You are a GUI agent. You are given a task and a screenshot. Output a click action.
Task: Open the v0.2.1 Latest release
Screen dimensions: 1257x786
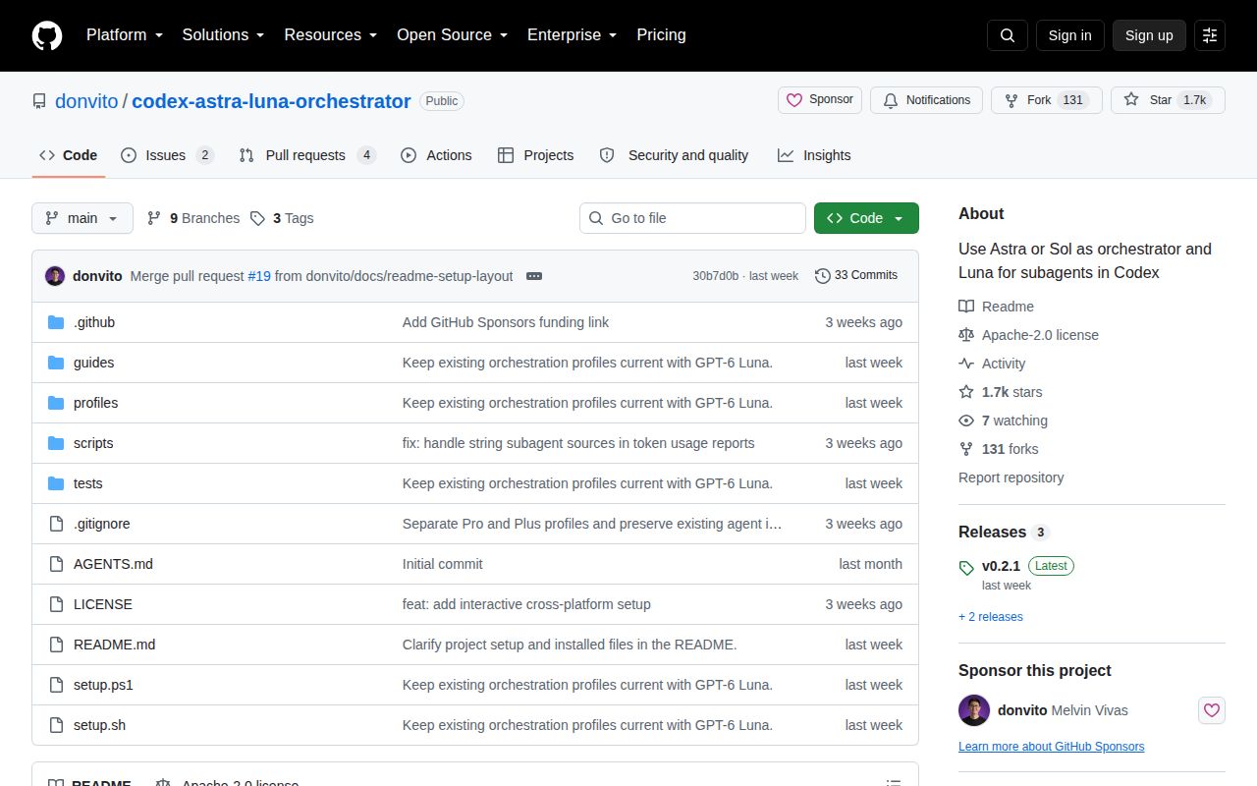[1017, 566]
